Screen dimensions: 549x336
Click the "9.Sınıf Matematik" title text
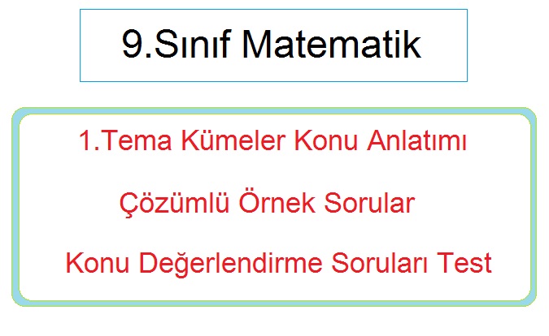click(272, 45)
